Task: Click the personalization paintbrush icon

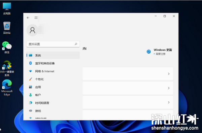Action: pos(31,79)
